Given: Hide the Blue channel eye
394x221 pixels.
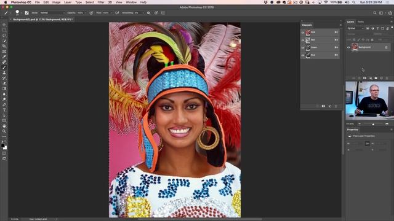Looking at the screenshot, I should coord(303,55).
